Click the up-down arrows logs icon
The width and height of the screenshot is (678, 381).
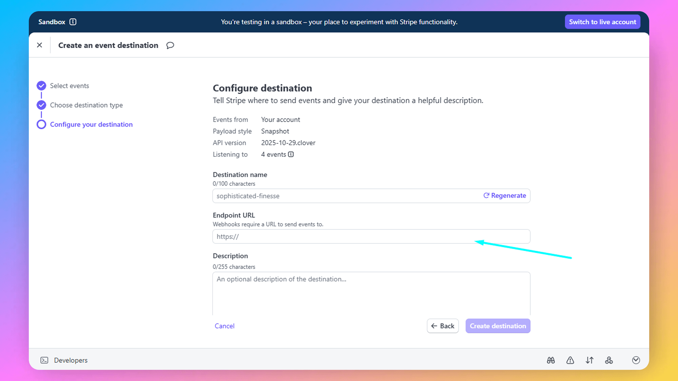click(x=590, y=360)
